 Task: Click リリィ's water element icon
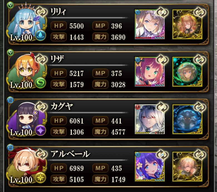click(40, 35)
